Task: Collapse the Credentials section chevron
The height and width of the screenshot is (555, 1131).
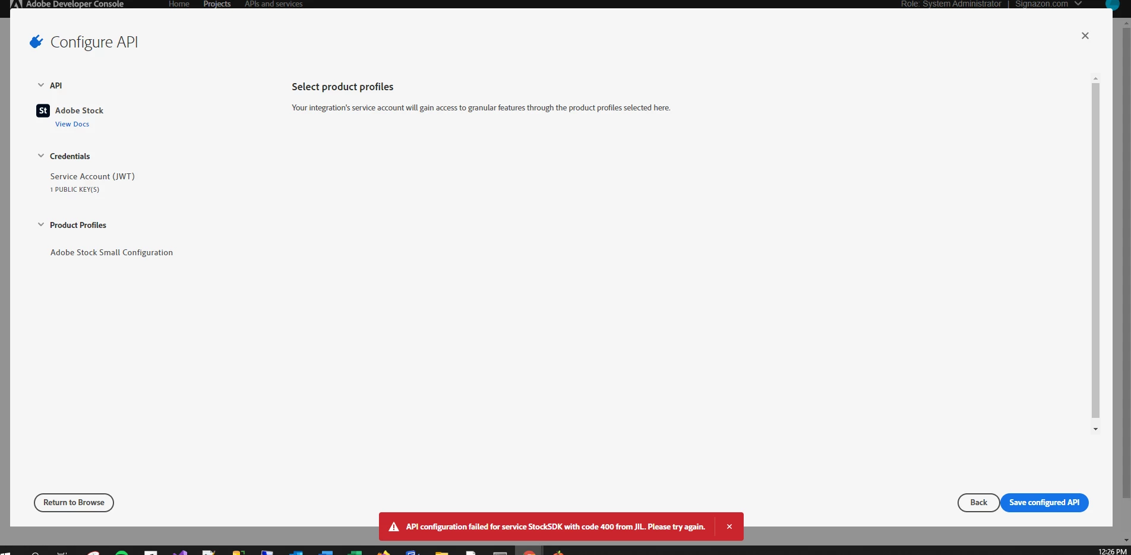Action: (x=41, y=156)
